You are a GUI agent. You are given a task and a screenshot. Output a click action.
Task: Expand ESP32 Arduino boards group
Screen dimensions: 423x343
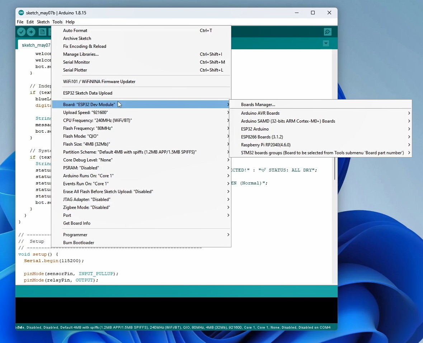pyautogui.click(x=320, y=129)
